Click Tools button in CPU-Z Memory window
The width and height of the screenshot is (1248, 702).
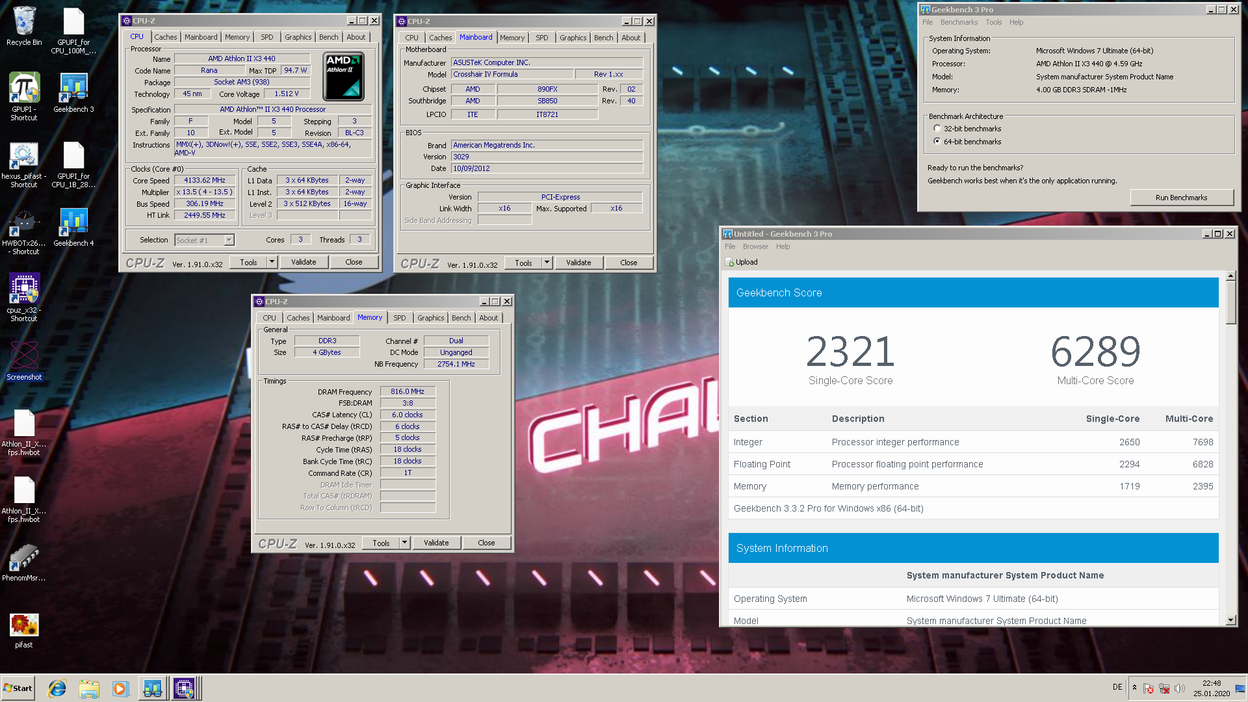pyautogui.click(x=381, y=543)
